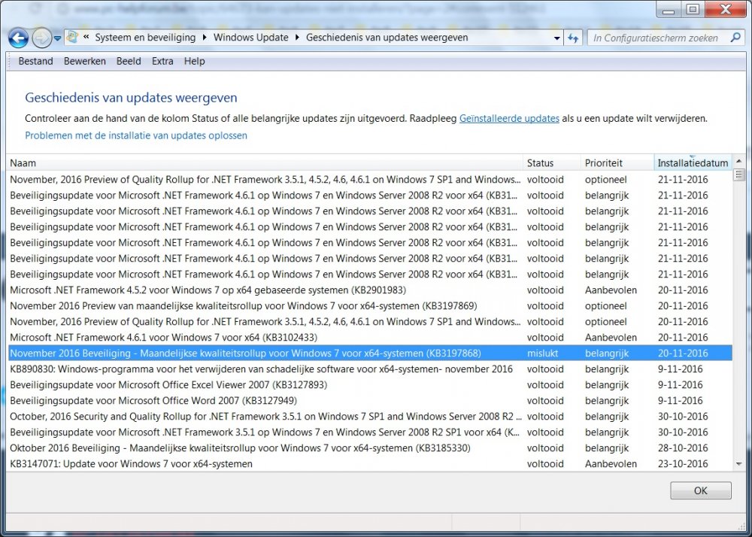Open the Geïnstalleerde updates link
This screenshot has height=537, width=752.
[x=509, y=118]
